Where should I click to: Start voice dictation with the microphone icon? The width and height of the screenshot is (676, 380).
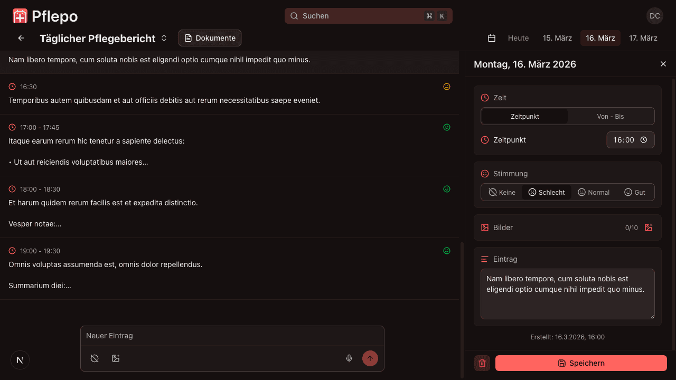(349, 358)
